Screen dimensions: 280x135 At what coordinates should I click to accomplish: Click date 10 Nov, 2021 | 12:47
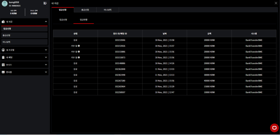point(165,92)
